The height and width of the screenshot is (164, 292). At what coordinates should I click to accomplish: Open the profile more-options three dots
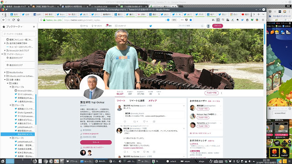pyautogui.click(x=221, y=93)
